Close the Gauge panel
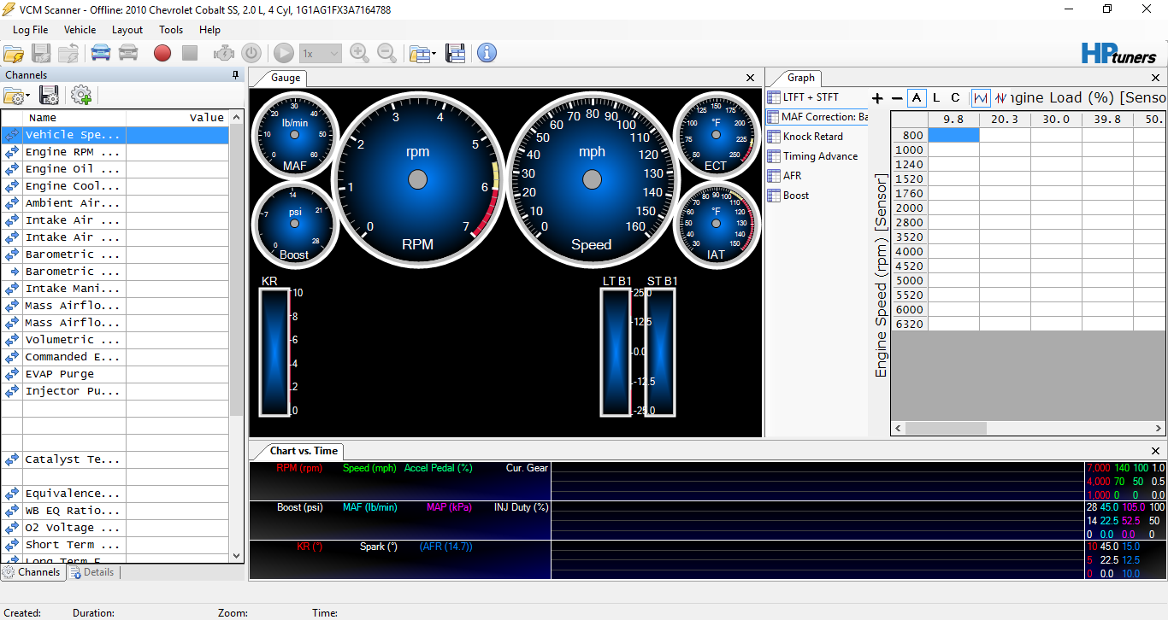 point(751,78)
